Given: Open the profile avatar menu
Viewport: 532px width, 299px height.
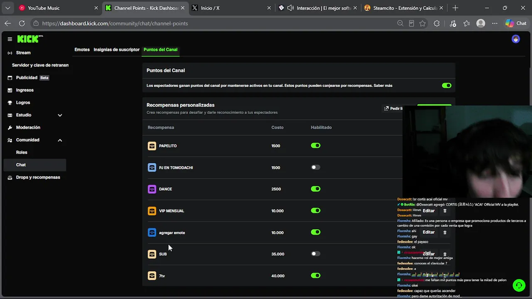Looking at the screenshot, I should (x=516, y=39).
